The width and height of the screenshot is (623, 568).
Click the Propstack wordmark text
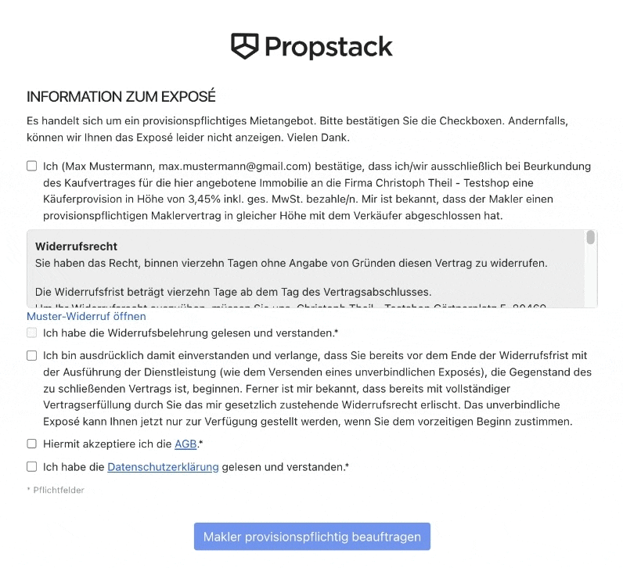pos(328,47)
